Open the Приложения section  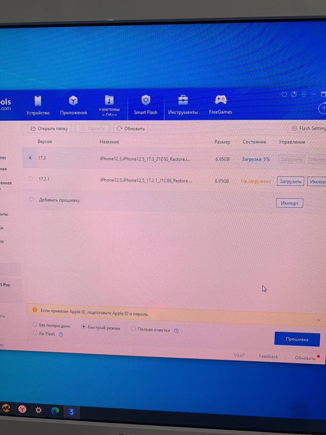[x=73, y=105]
